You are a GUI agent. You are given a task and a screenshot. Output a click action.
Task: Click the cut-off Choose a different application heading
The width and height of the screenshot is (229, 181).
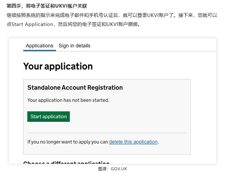point(66,162)
